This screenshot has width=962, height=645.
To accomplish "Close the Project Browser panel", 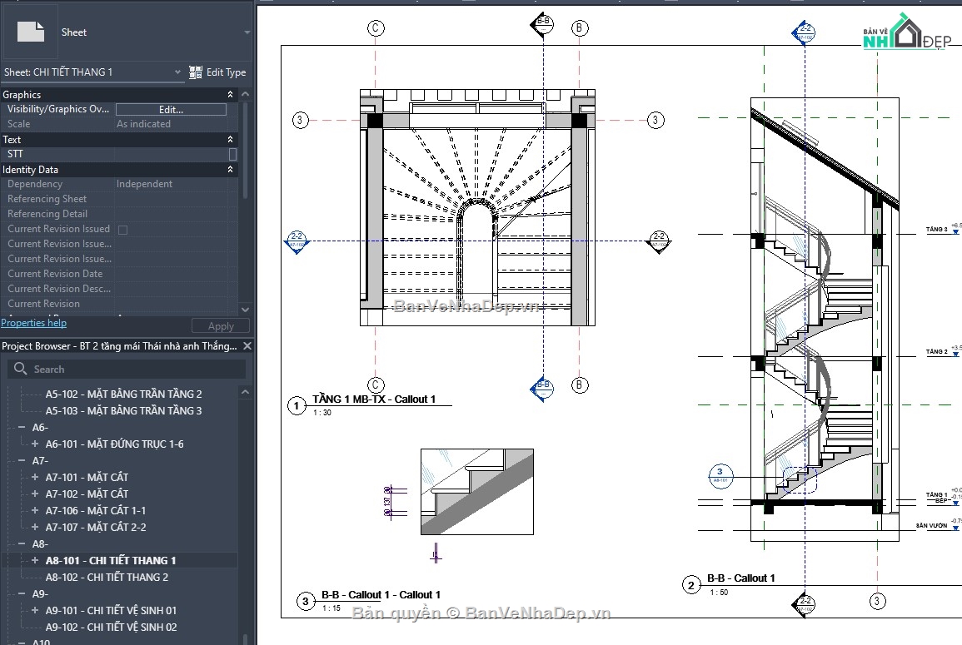I will click(x=247, y=345).
